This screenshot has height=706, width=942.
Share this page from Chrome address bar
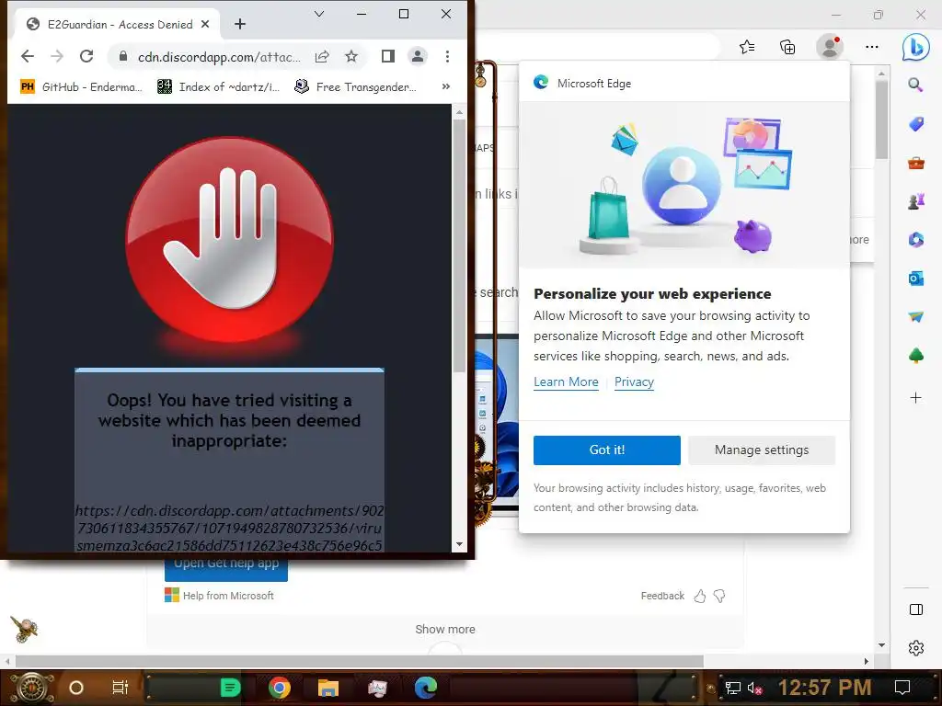pyautogui.click(x=322, y=56)
